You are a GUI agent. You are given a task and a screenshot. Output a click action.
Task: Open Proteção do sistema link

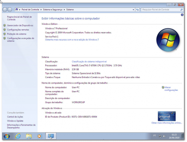[17, 34]
